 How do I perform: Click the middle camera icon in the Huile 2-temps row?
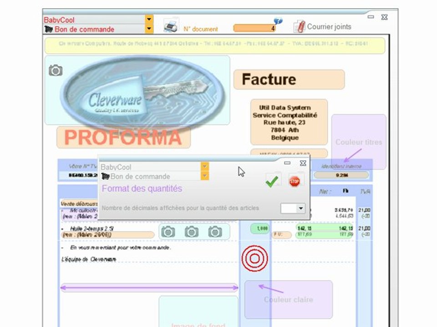192,232
